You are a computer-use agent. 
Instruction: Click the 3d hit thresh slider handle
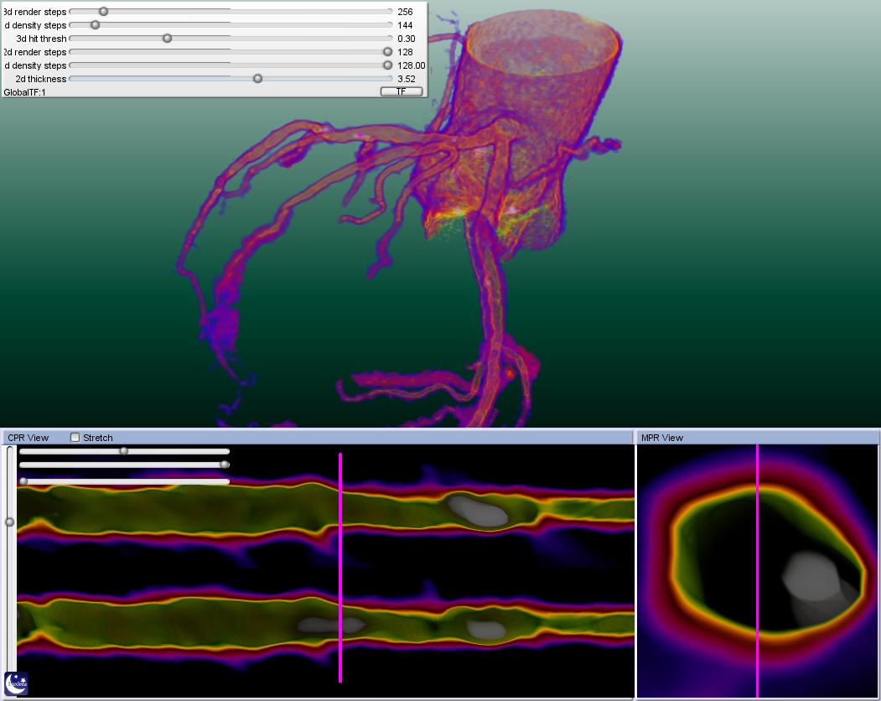point(167,39)
